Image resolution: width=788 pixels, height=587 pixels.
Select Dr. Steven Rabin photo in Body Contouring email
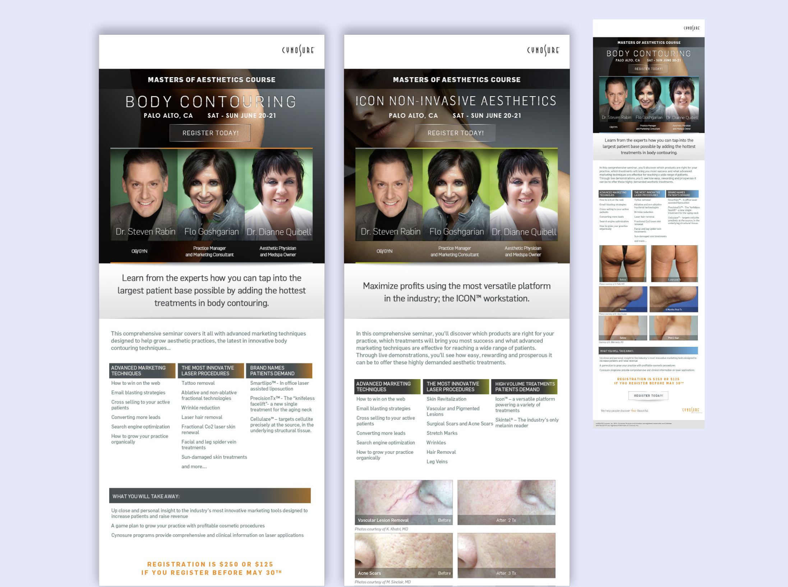(144, 194)
